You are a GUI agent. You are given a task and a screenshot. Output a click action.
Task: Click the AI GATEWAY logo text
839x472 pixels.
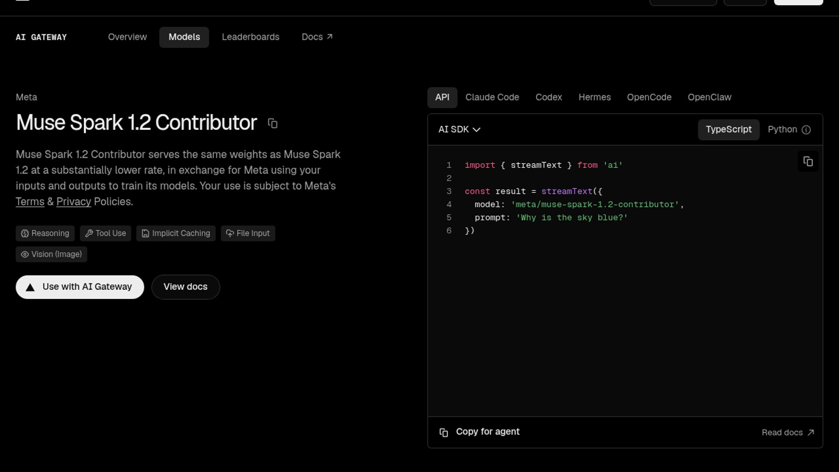tap(42, 37)
